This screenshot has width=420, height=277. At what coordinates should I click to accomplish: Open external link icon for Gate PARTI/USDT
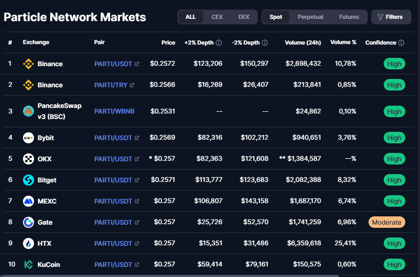coord(137,222)
